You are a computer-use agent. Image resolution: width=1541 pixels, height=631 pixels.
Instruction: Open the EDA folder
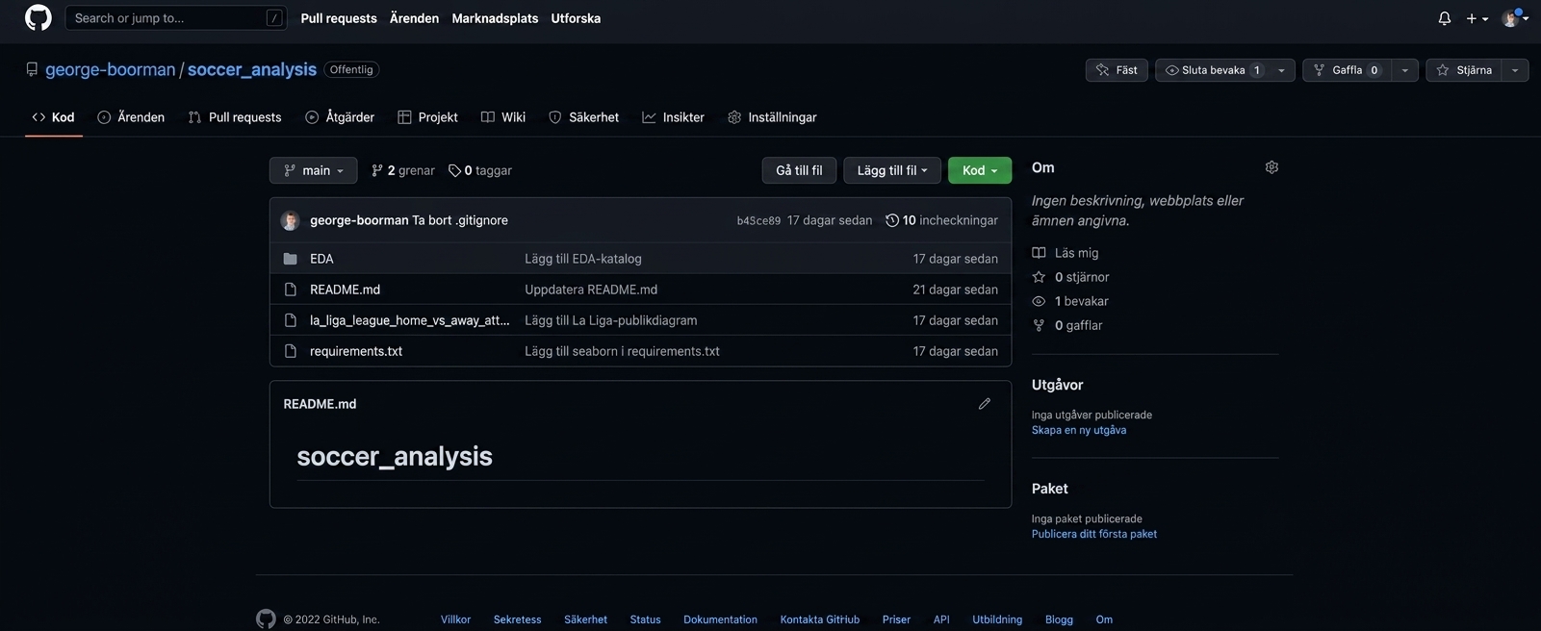point(321,259)
